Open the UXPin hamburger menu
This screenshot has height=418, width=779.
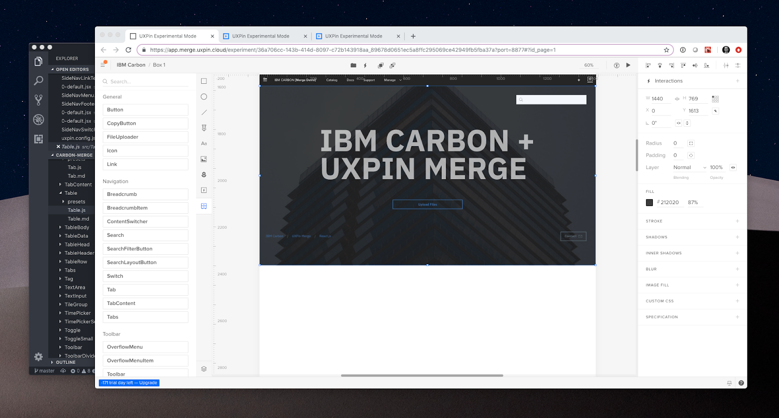click(103, 65)
